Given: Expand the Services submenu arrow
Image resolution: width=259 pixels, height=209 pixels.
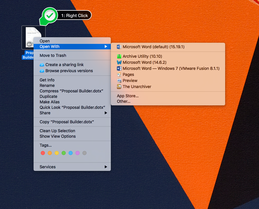Looking at the screenshot, I should [106, 167].
